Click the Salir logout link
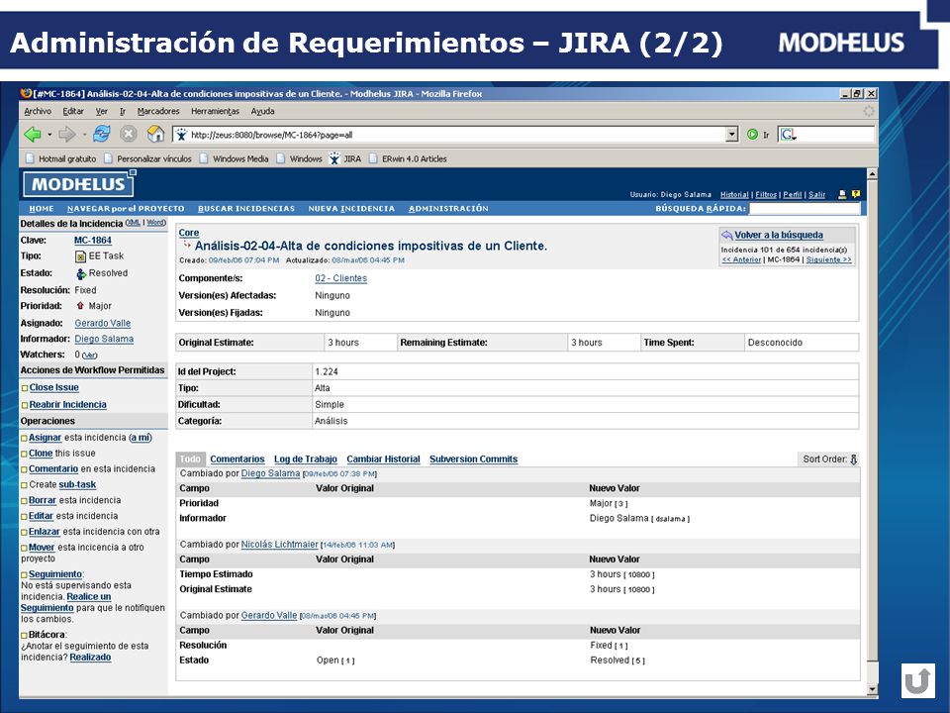 click(x=816, y=195)
